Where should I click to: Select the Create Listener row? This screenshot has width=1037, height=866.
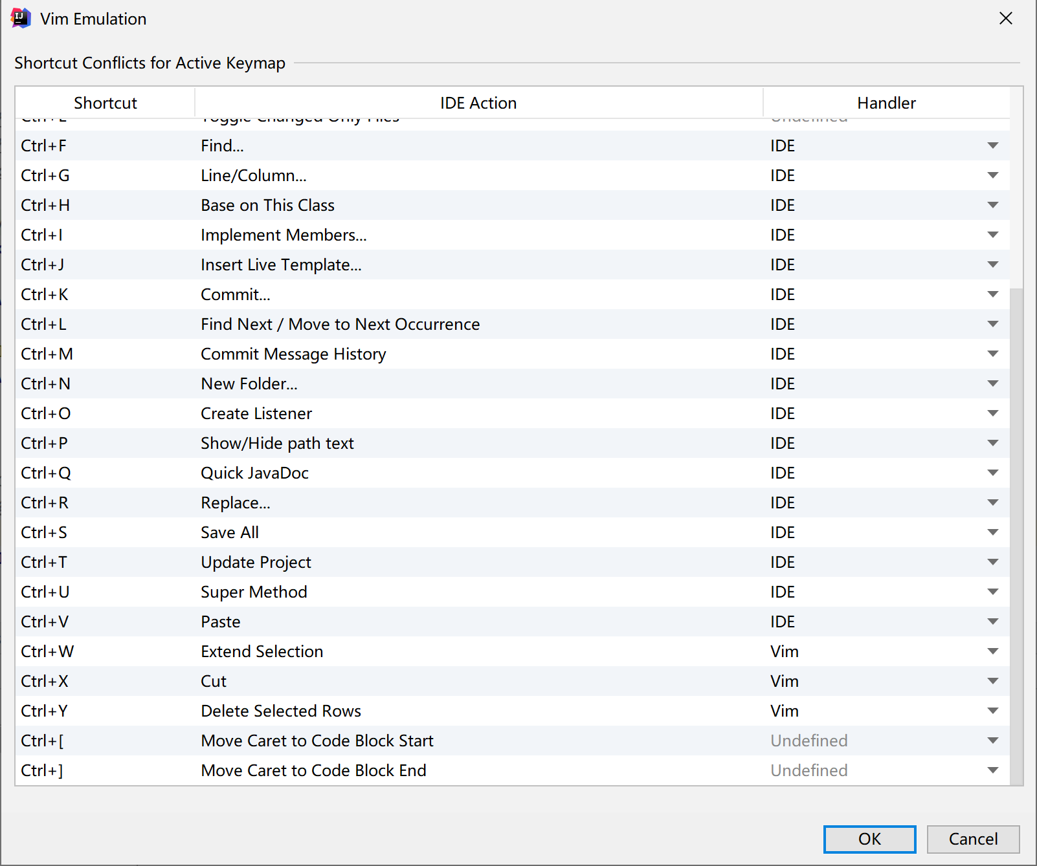click(x=513, y=413)
